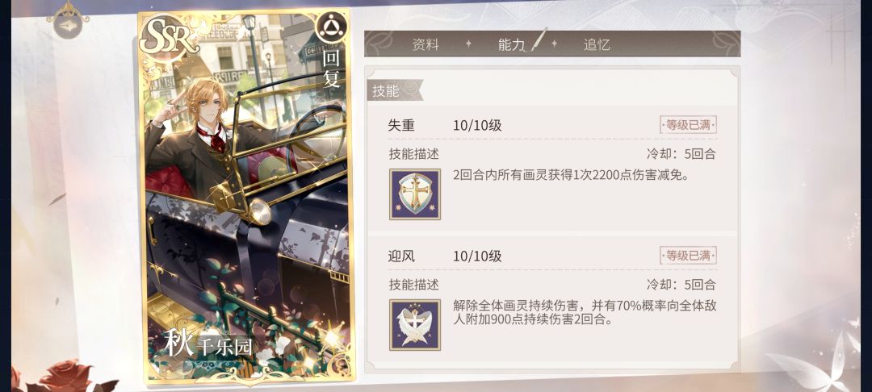Screen dimensions: 872x392
Task: Switch to the 资料 tab
Action: point(426,45)
